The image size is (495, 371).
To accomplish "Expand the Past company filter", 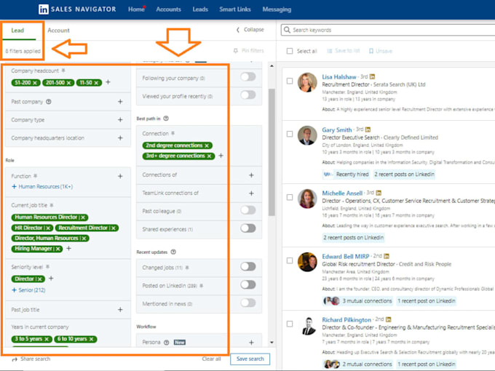I will pos(120,102).
